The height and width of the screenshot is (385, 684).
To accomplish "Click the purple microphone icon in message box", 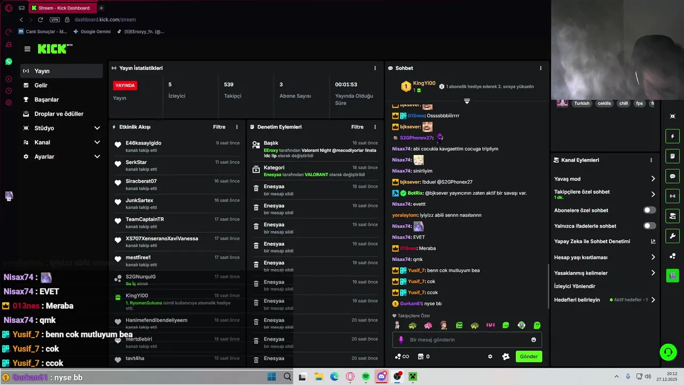I will point(401,340).
